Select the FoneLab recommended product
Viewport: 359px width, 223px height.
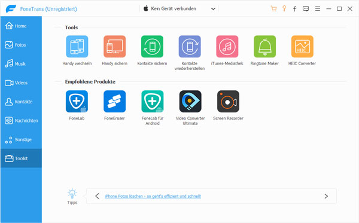[x=77, y=101]
